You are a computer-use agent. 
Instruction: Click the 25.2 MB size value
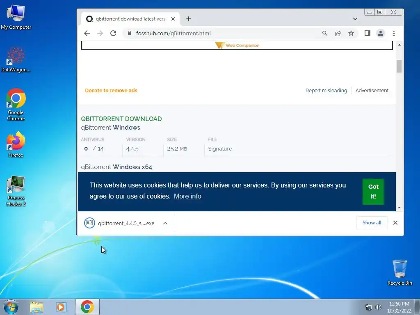tap(177, 148)
